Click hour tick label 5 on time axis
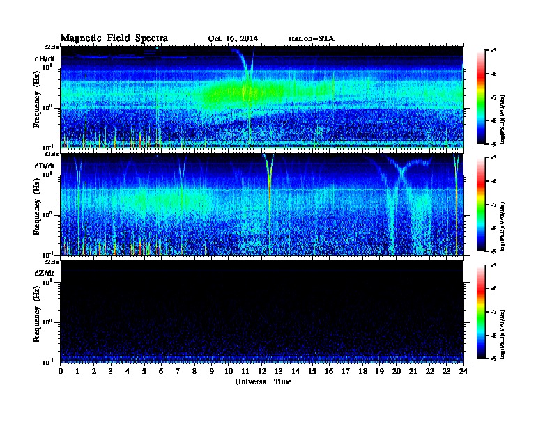The image size is (552, 426). click(144, 372)
